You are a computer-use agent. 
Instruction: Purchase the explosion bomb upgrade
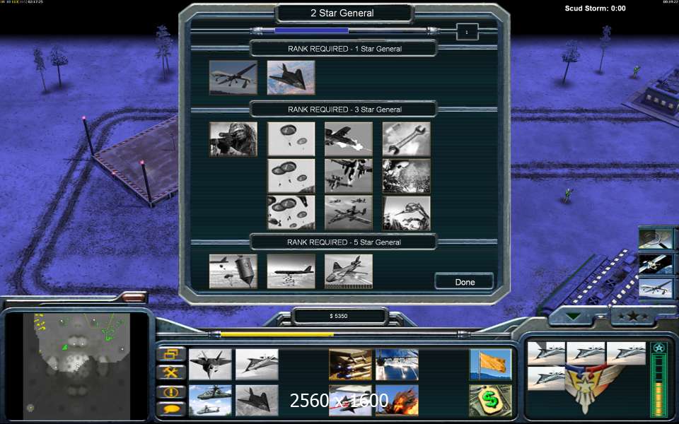[397, 401]
